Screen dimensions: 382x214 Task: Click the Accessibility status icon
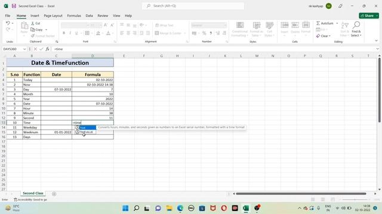16,200
